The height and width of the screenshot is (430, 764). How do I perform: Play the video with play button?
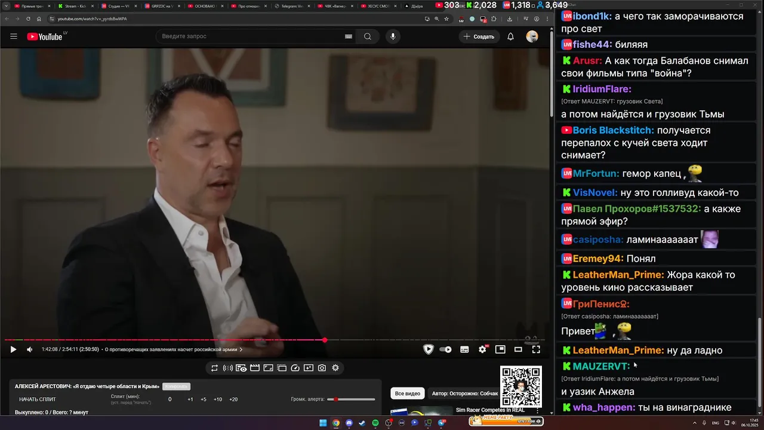13,349
